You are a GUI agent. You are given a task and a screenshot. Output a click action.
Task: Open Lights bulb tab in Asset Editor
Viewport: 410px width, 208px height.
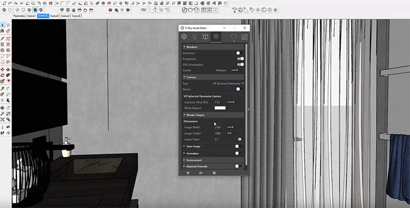(195, 37)
